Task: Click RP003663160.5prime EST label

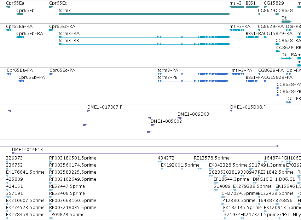Action: [73, 201]
